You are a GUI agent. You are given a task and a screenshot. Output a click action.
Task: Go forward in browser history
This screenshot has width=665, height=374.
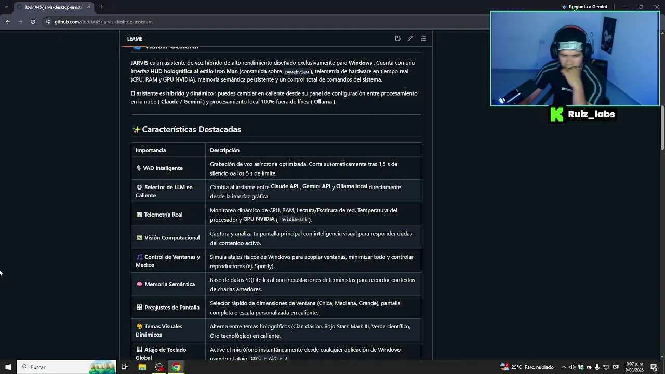pos(20,22)
